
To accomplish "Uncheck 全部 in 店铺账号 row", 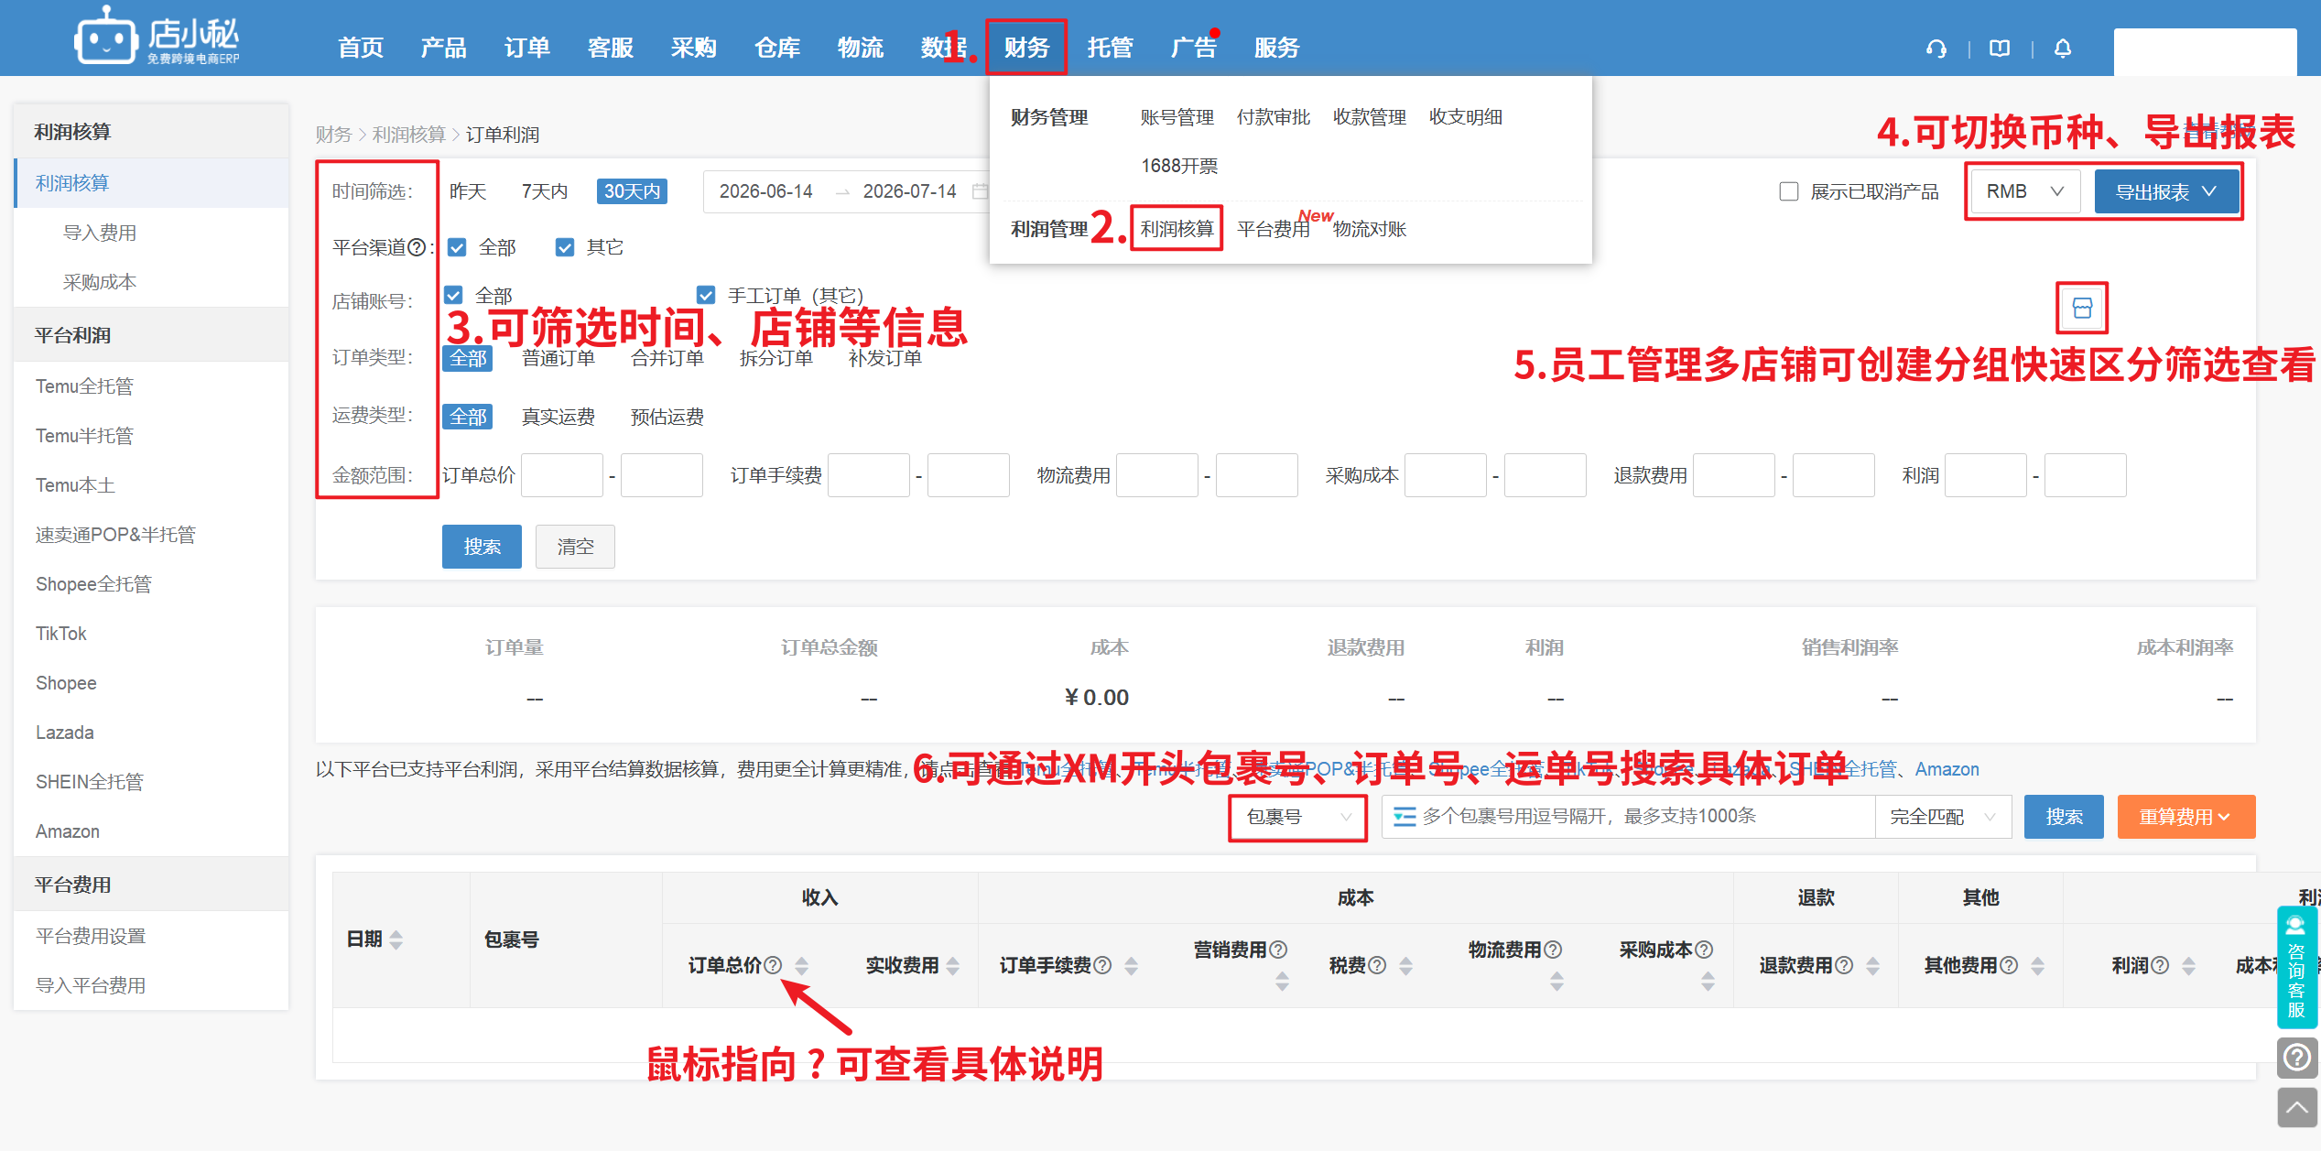I will pos(453,295).
